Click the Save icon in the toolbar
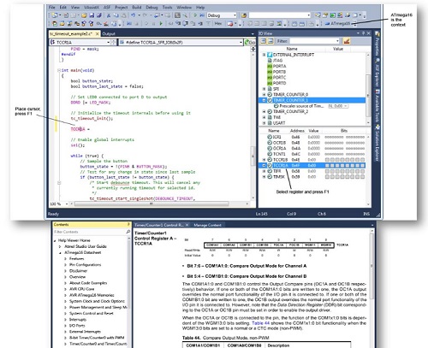This screenshot has height=348, width=428. pyautogui.click(x=92, y=15)
